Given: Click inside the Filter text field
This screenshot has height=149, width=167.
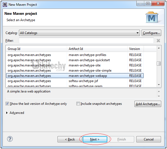Looking at the screenshot, I should pyautogui.click(x=86, y=41).
